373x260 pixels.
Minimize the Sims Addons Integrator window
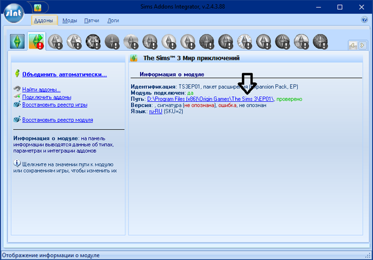(318, 7)
